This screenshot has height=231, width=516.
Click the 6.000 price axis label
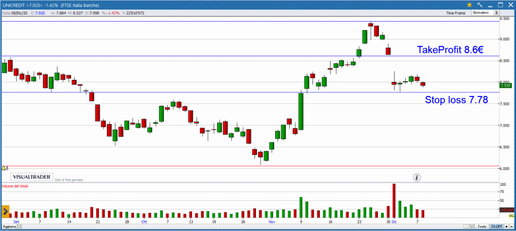(x=505, y=169)
